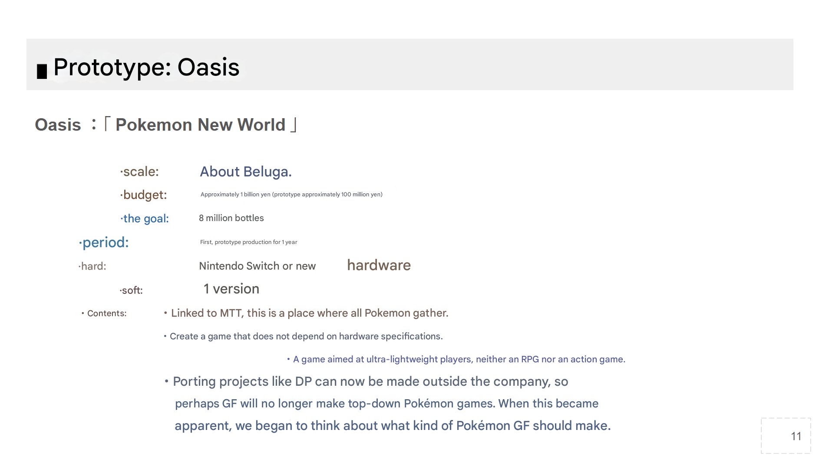
Task: Select the line "perhaps GF will no longer make"
Action: (x=386, y=404)
